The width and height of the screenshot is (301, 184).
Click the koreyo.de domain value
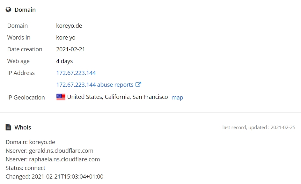tap(69, 26)
